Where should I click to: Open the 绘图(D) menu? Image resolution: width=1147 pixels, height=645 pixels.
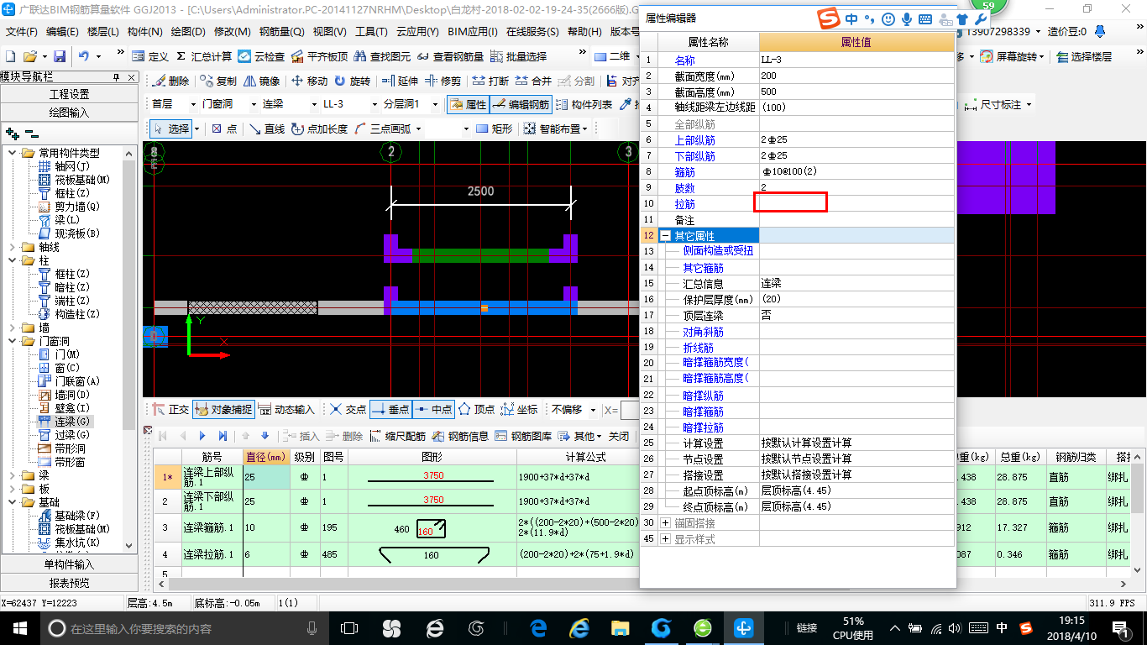[188, 32]
